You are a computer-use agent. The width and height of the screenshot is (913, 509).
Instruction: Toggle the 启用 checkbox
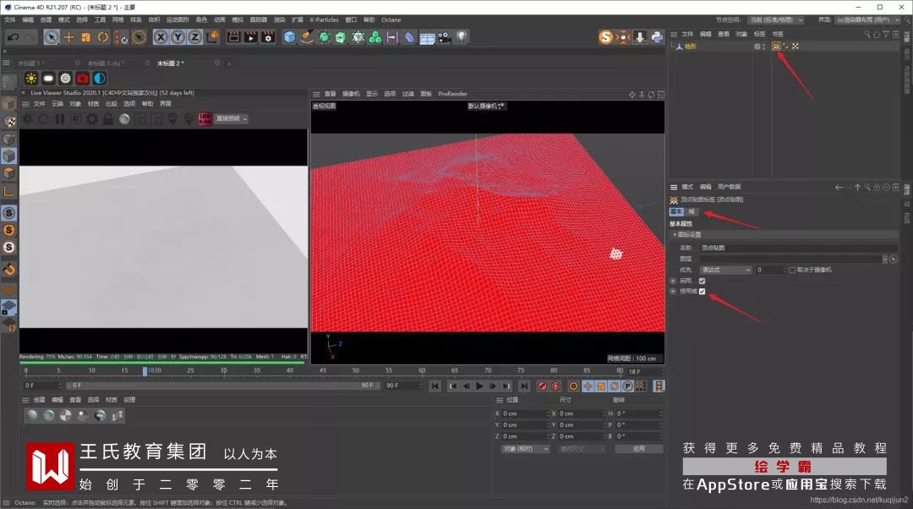coord(703,281)
